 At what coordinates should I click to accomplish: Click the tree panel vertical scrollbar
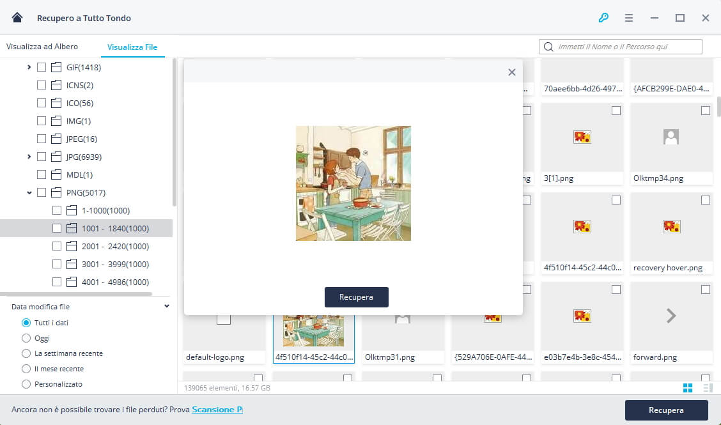point(174,132)
